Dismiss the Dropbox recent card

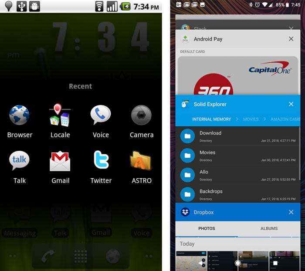pos(291,212)
